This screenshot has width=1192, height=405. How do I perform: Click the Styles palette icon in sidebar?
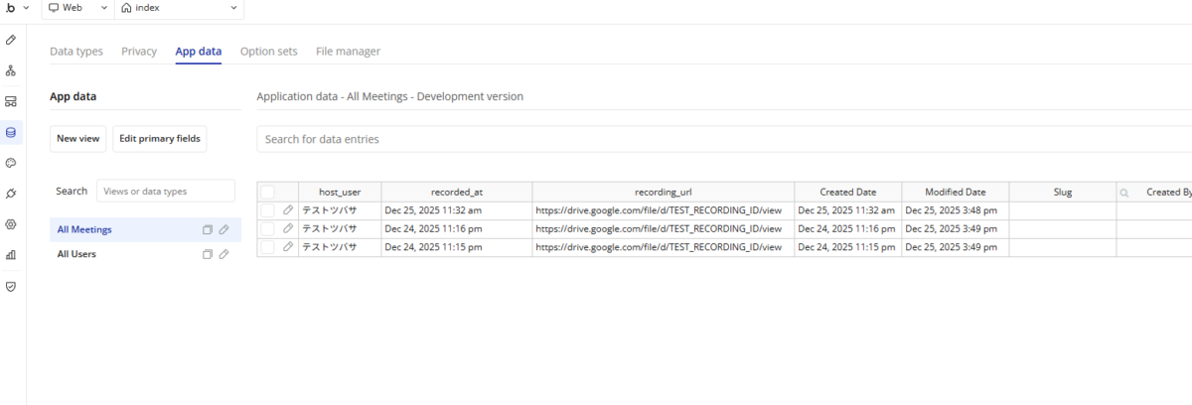(11, 163)
